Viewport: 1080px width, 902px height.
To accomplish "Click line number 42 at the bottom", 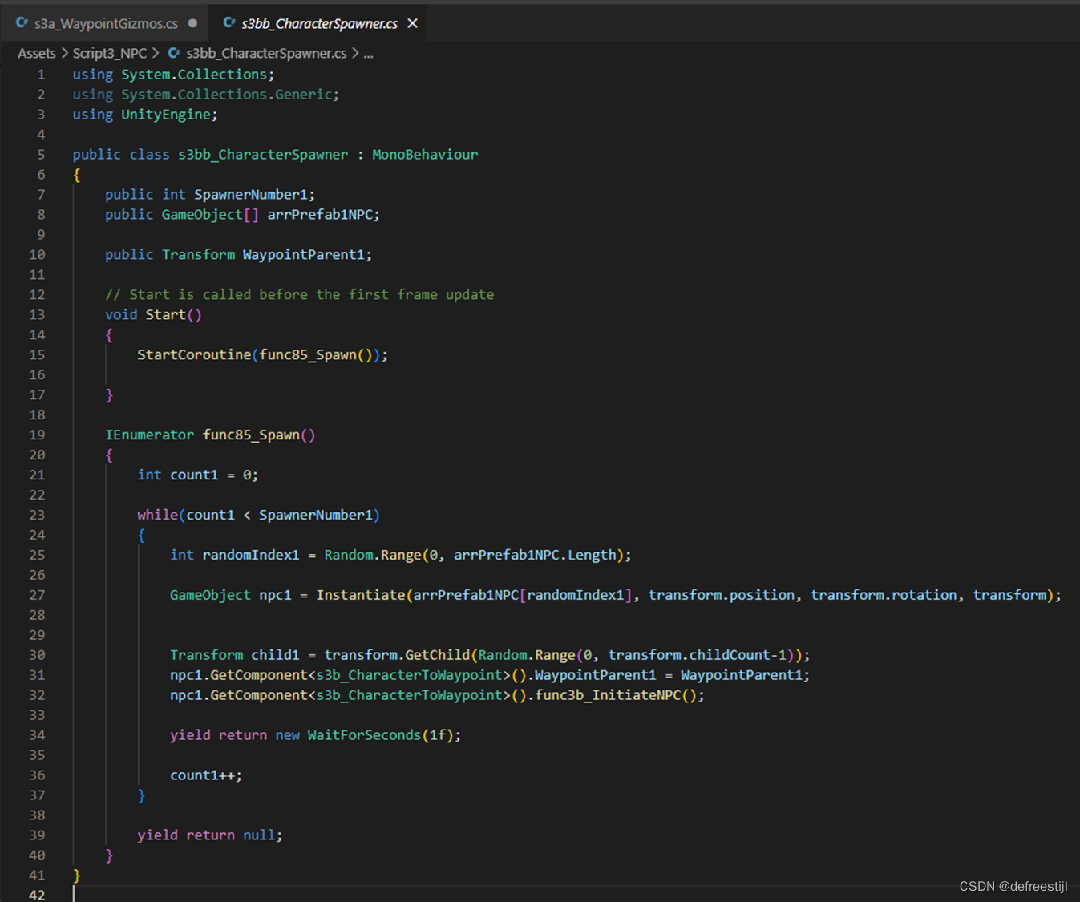I will tap(37, 894).
